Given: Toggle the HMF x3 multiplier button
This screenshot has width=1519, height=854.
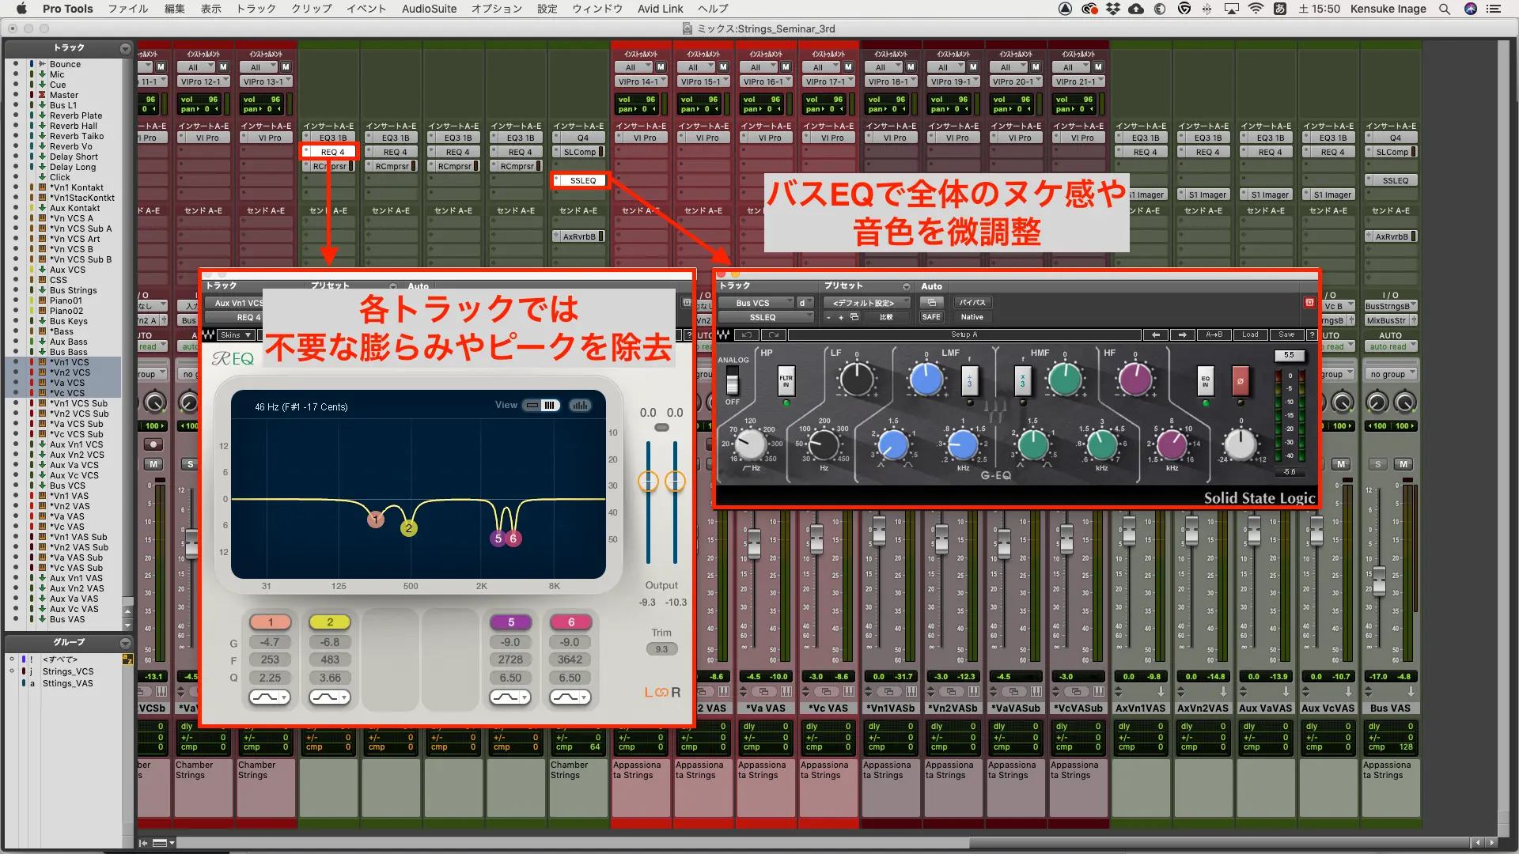Looking at the screenshot, I should tap(1022, 381).
